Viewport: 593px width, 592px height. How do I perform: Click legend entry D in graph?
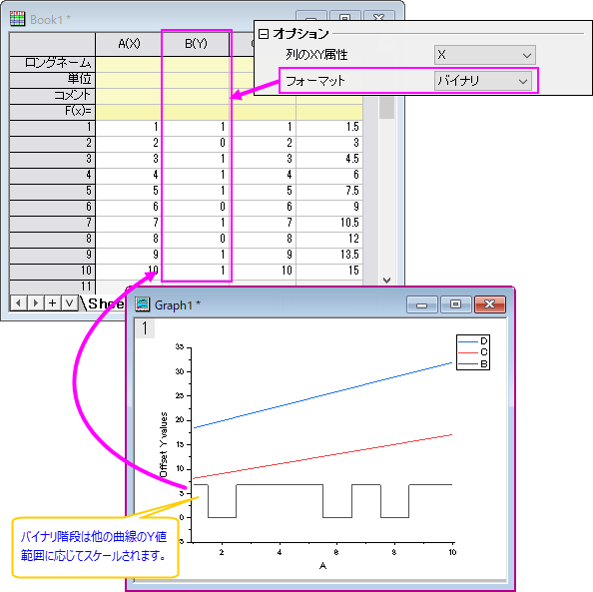pos(473,341)
